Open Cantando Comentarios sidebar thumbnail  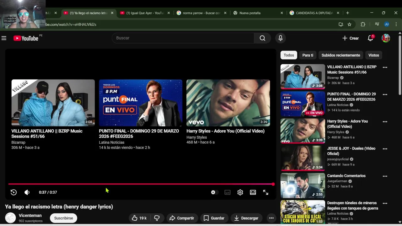point(303,186)
